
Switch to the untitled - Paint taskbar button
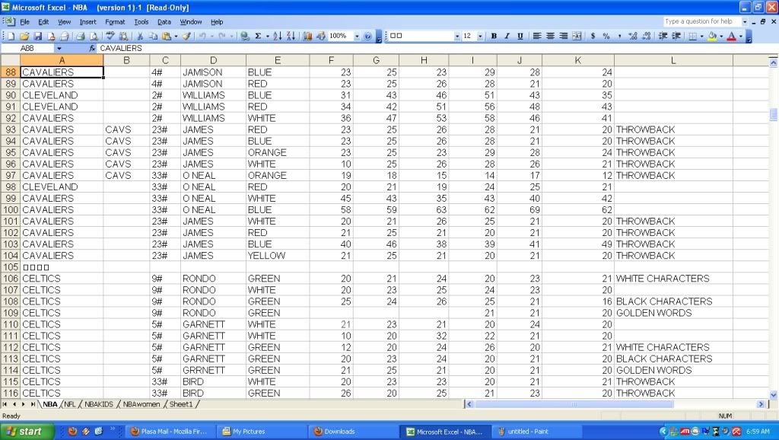point(537,432)
